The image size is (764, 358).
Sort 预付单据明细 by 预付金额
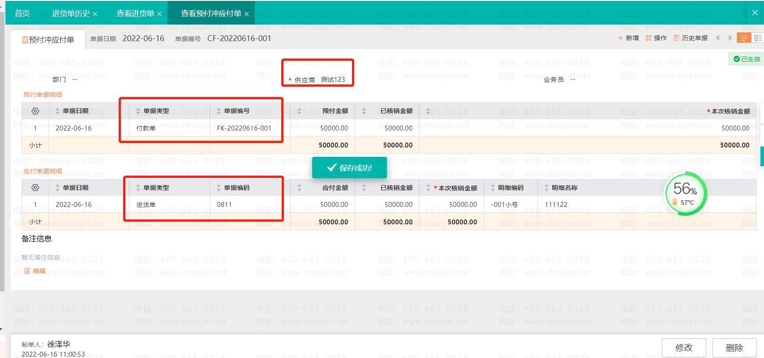299,111
